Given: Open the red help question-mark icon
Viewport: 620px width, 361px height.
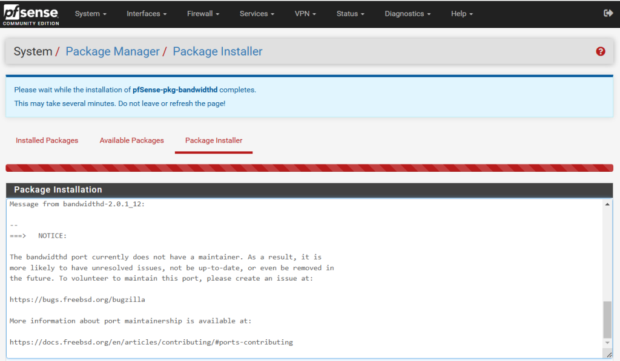Looking at the screenshot, I should click(600, 51).
